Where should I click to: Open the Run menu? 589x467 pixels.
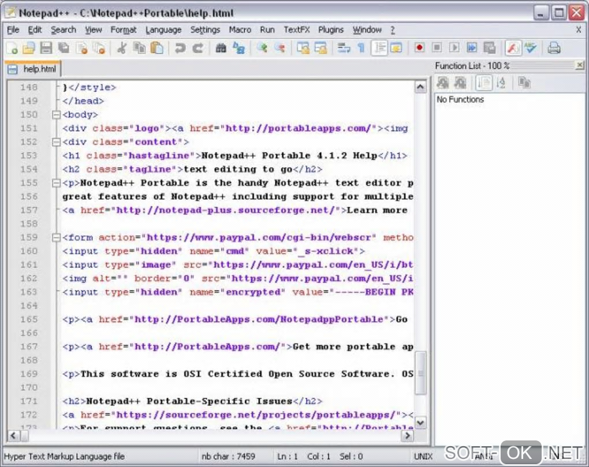tap(267, 29)
